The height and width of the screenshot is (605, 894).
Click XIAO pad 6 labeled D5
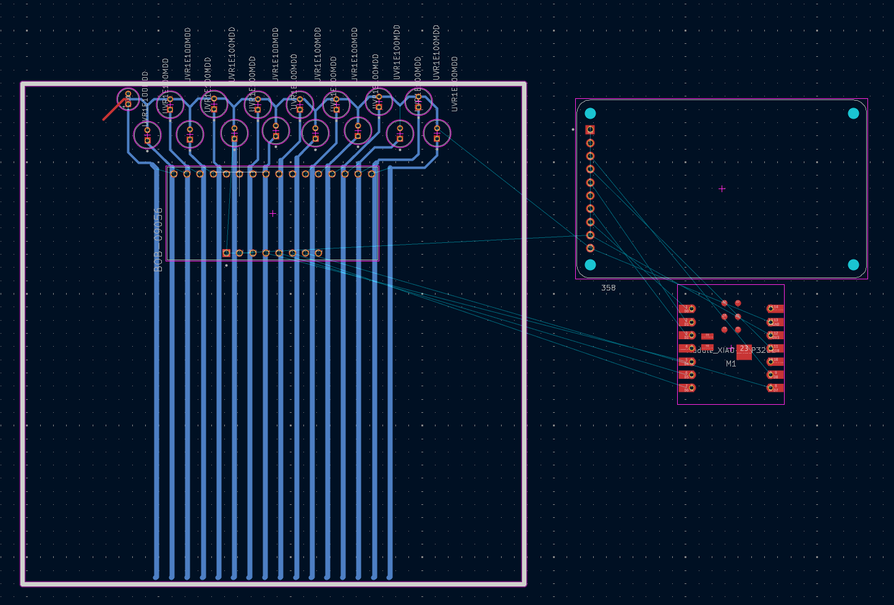[x=687, y=374]
